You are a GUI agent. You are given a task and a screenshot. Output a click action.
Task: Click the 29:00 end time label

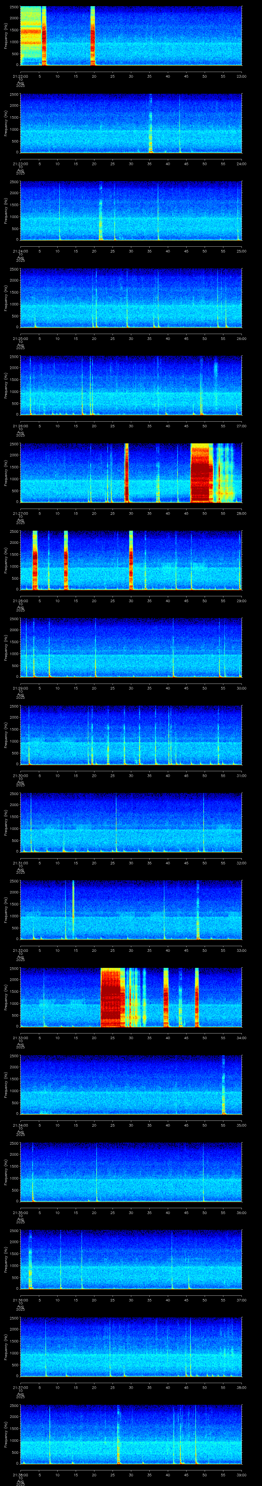[x=241, y=601]
